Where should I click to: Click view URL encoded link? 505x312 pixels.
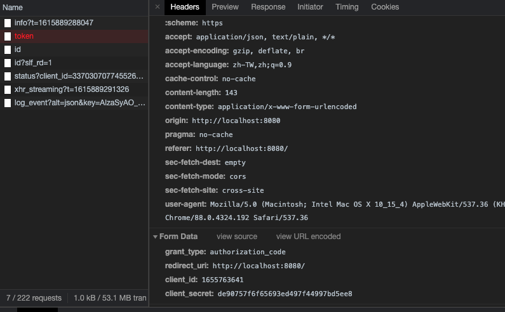point(308,237)
